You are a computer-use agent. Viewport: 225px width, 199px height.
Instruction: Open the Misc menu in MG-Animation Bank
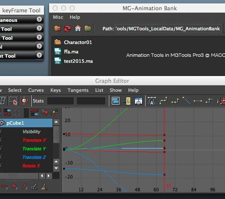click(x=58, y=17)
